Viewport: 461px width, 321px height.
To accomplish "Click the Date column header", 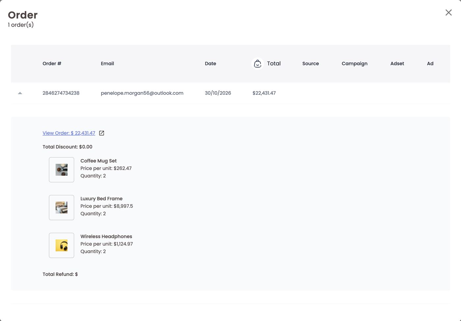I will [x=210, y=63].
